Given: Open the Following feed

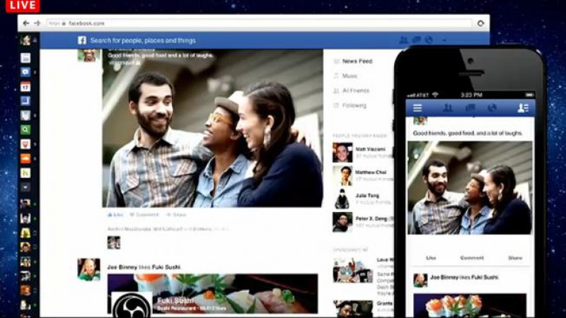Looking at the screenshot, I should point(354,105).
